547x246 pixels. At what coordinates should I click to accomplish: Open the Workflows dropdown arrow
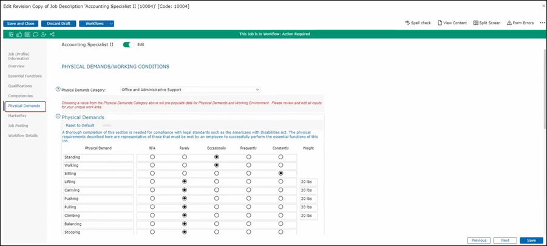coord(111,24)
